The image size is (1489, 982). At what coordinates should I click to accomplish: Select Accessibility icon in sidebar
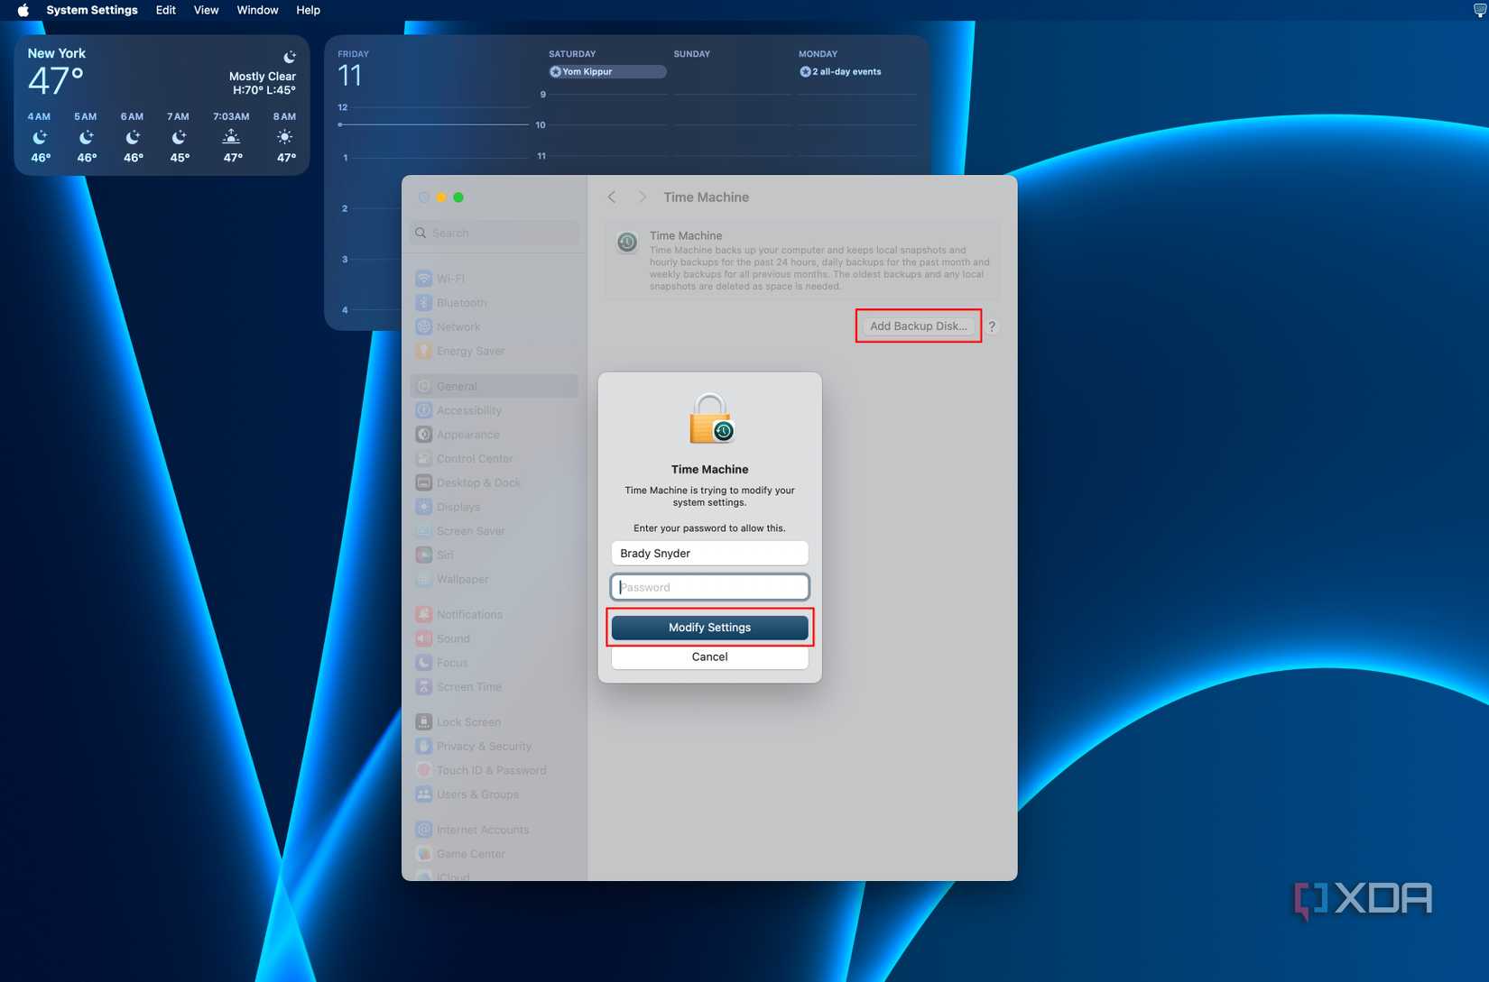(x=423, y=410)
